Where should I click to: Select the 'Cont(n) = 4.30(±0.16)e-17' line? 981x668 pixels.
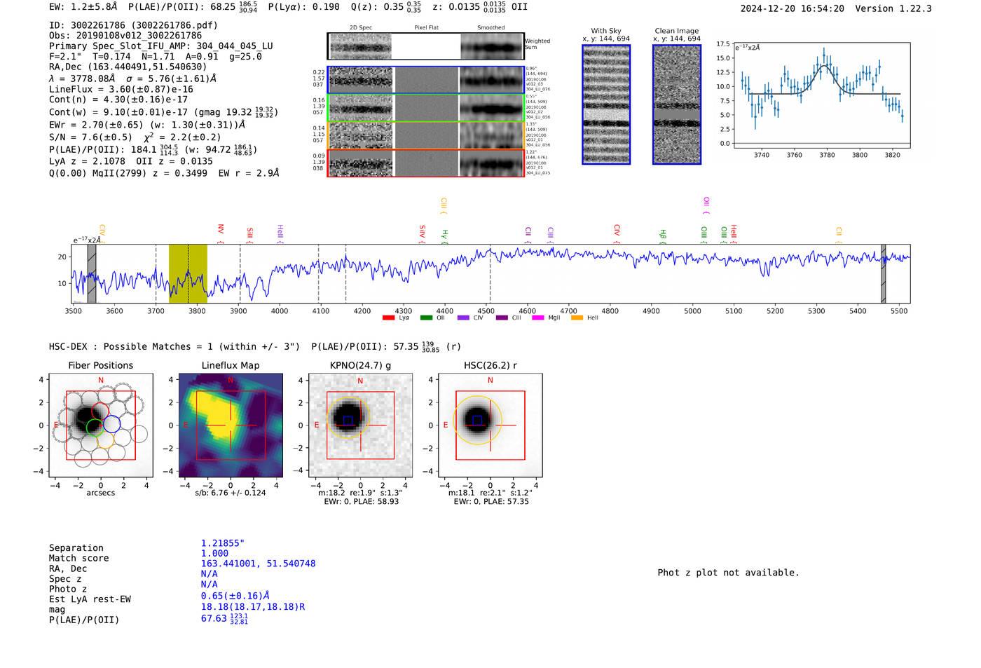coord(118,100)
